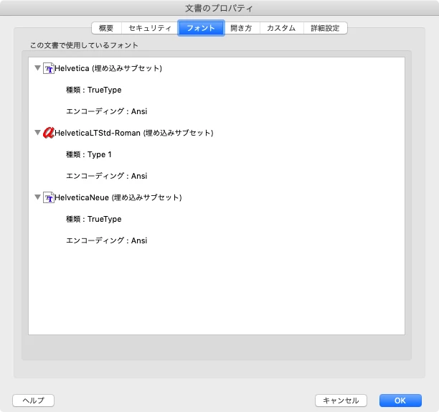The height and width of the screenshot is (412, 439).
Task: Click 'エンコーディング : Ansi' under HelveticaNeue
Action: 107,240
